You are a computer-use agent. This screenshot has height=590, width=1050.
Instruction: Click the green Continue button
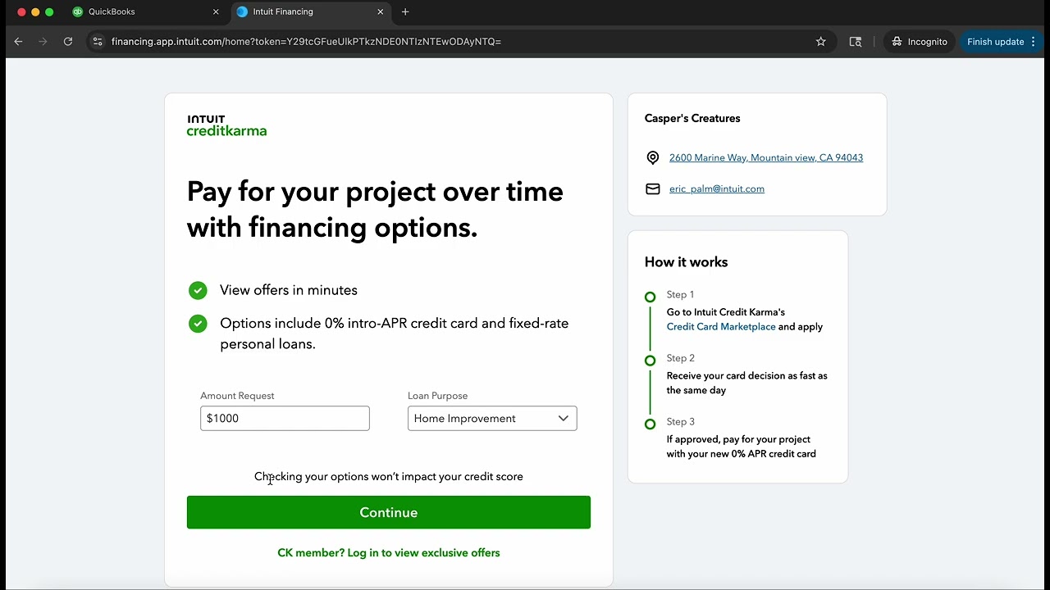(x=389, y=512)
